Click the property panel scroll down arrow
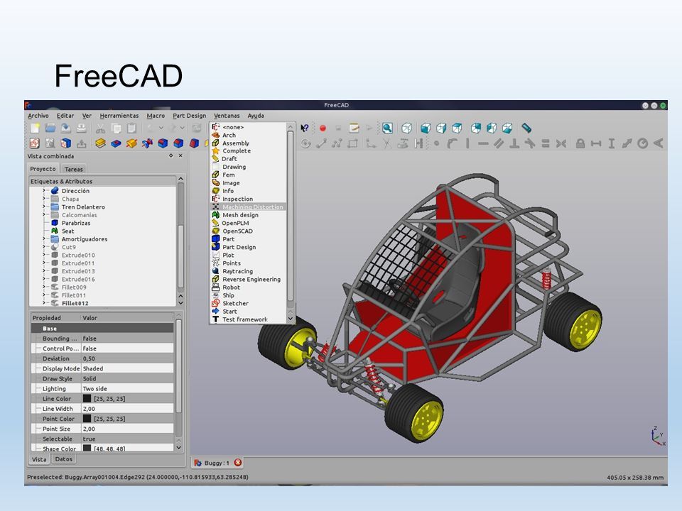682x511 pixels. click(x=179, y=447)
